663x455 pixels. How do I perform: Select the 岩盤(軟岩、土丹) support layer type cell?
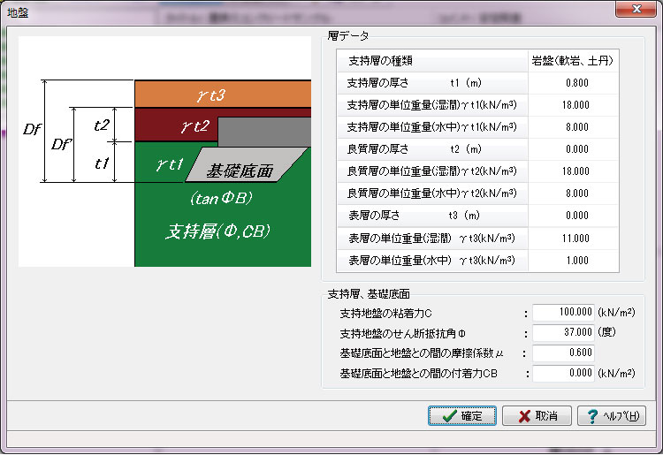pos(574,61)
